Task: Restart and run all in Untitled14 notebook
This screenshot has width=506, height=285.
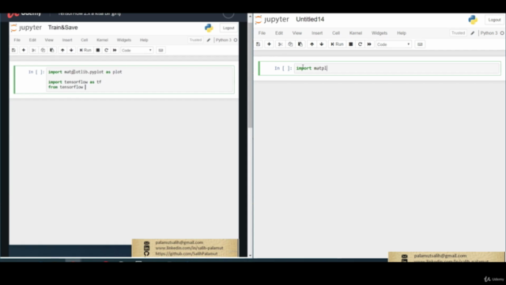Action: pyautogui.click(x=369, y=44)
